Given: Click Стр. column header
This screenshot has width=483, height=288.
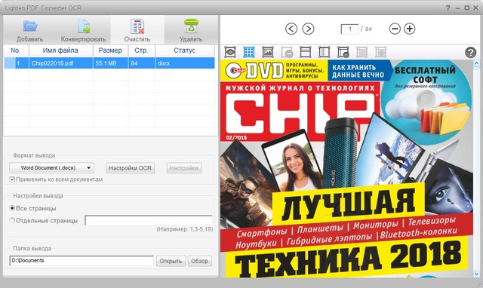Looking at the screenshot, I should (x=141, y=51).
